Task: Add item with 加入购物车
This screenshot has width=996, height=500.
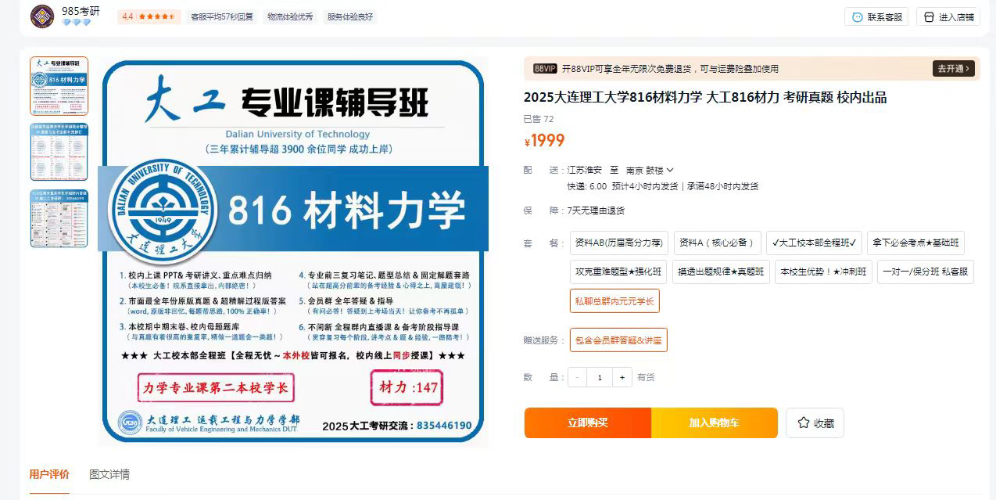Action: [x=715, y=423]
